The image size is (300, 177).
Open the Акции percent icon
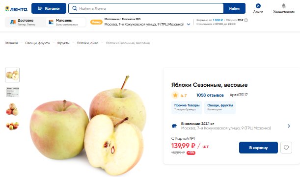[258, 6]
